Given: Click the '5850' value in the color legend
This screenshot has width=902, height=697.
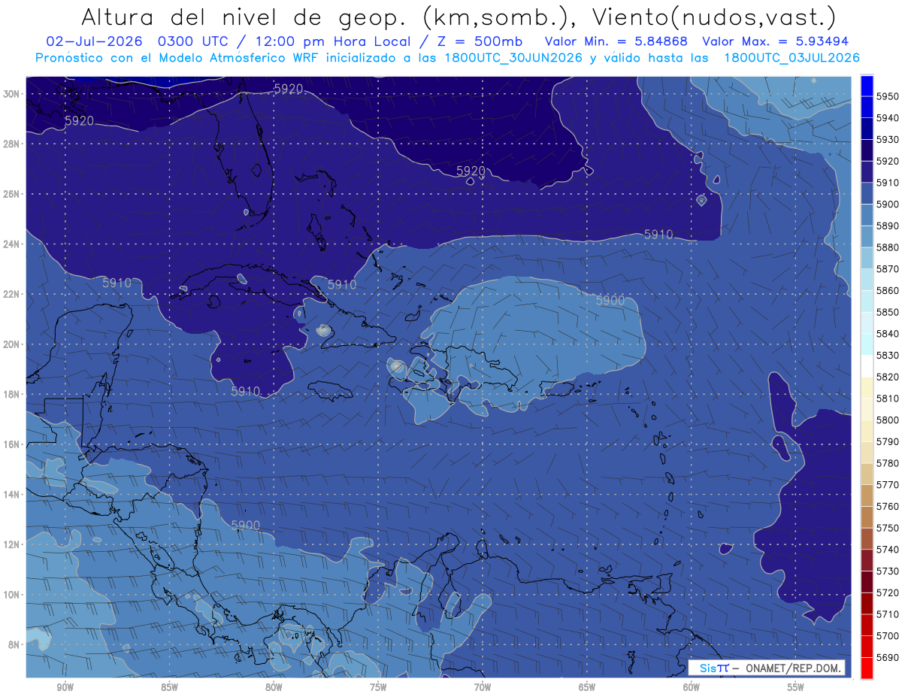Looking at the screenshot, I should tap(887, 312).
